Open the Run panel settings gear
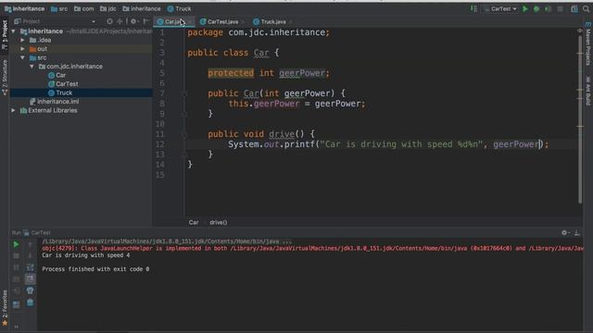593x333 pixels. pos(565,233)
